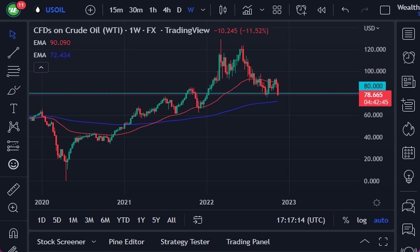
Task: Collapse the indicator legend chevron
Action: [x=40, y=67]
